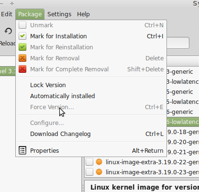Click the orange Mark for Removal icon

pos(22,58)
